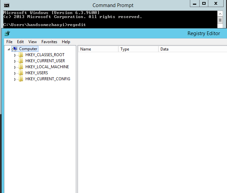Viewport: 227px width, 193px height.
Task: Open the View menu
Action: tap(32, 42)
